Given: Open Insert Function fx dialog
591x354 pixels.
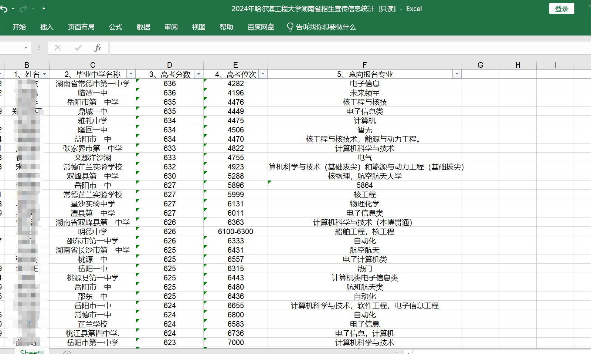Looking at the screenshot, I should tap(98, 48).
